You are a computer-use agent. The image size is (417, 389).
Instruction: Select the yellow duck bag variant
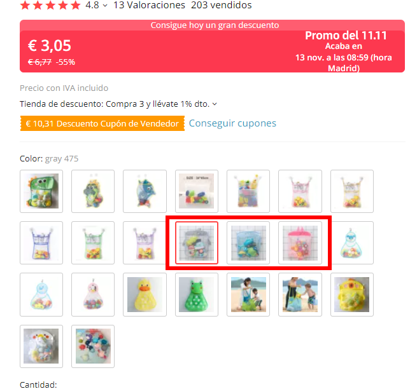(145, 294)
